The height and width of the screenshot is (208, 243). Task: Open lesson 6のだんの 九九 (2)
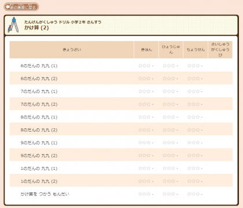39,79
